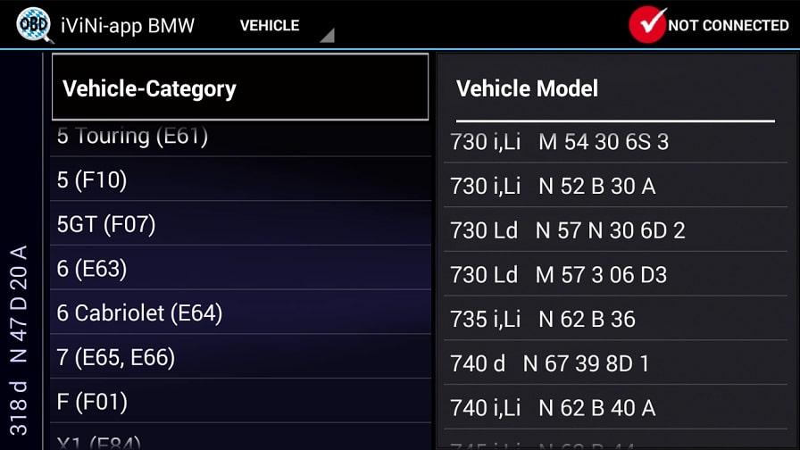Tap the red checkmark connection icon
This screenshot has height=450, width=800.
point(647,24)
